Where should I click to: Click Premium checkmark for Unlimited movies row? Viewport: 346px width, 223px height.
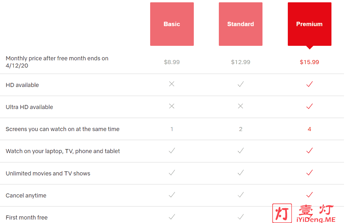tap(310, 173)
